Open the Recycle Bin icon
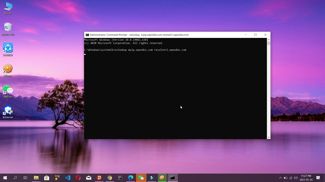Image resolution: width=325 pixels, height=182 pixels. click(8, 29)
